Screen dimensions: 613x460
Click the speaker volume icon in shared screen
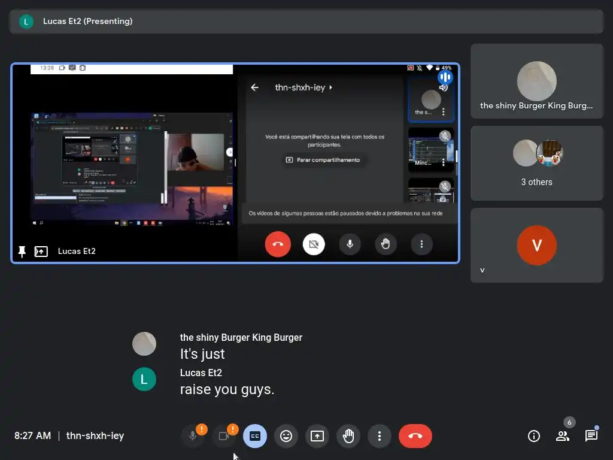click(444, 88)
